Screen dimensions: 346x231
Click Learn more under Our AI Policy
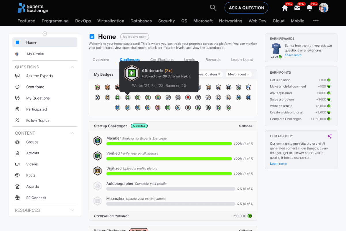[278, 163]
